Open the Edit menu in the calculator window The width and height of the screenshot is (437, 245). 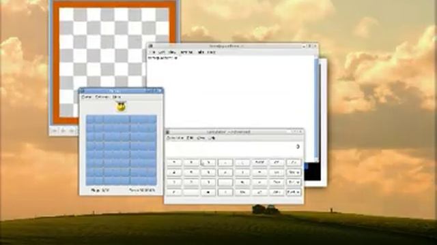pyautogui.click(x=190, y=138)
